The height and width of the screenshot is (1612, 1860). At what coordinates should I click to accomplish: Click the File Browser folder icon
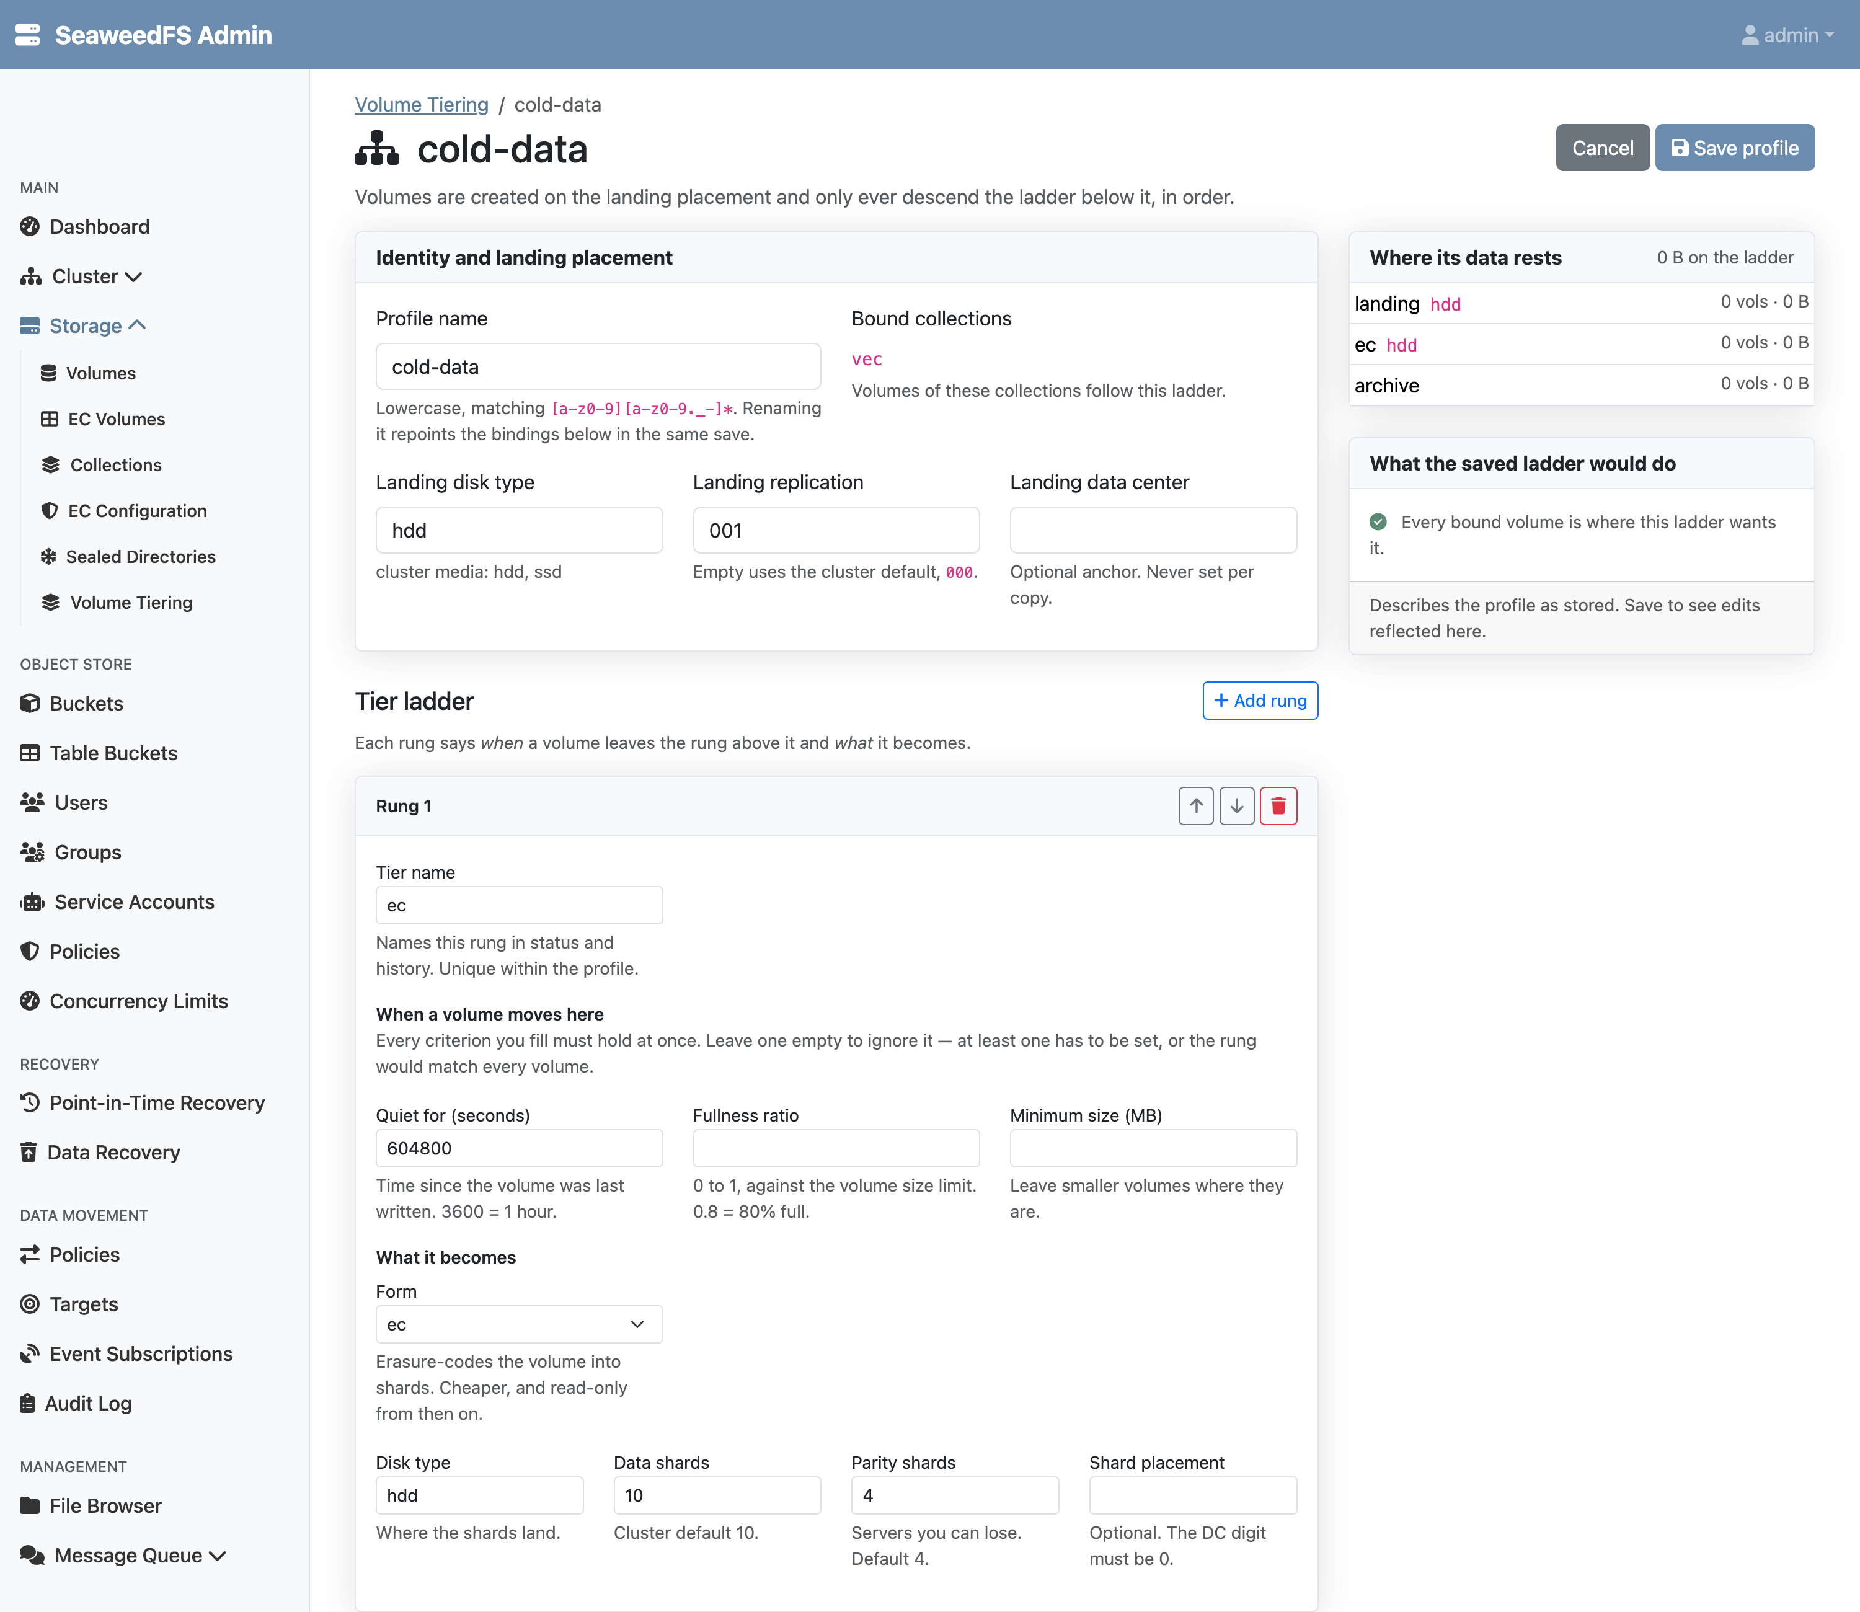(x=30, y=1506)
